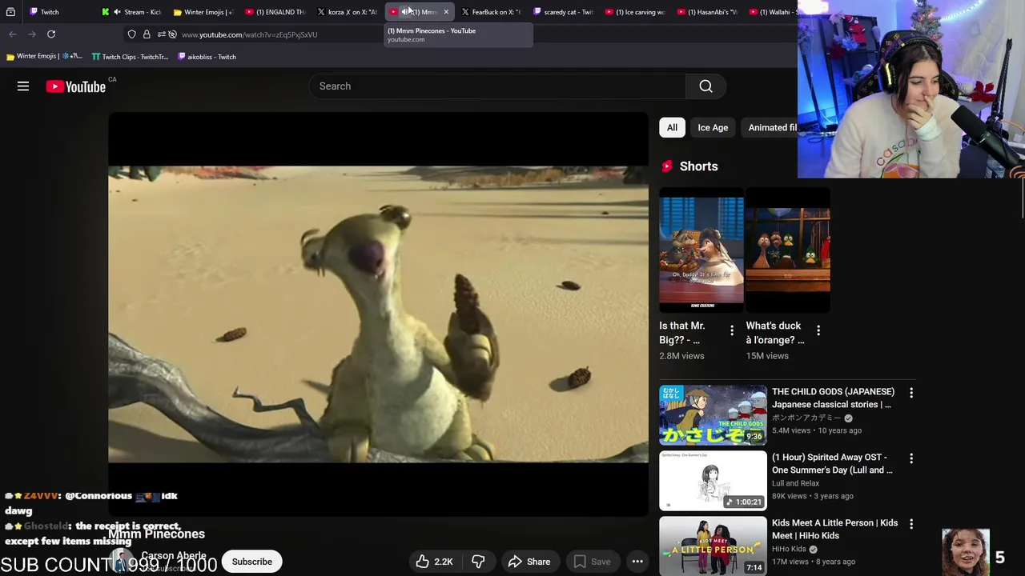Go forward in browser history

(x=32, y=34)
